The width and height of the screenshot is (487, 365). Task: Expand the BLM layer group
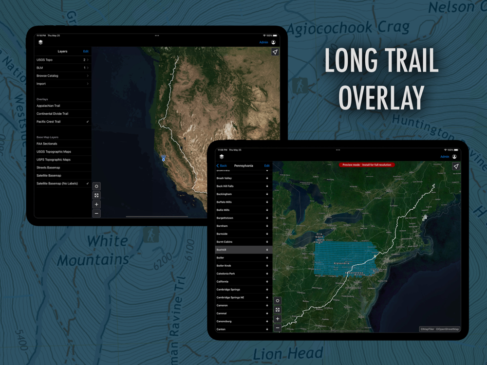pos(63,68)
